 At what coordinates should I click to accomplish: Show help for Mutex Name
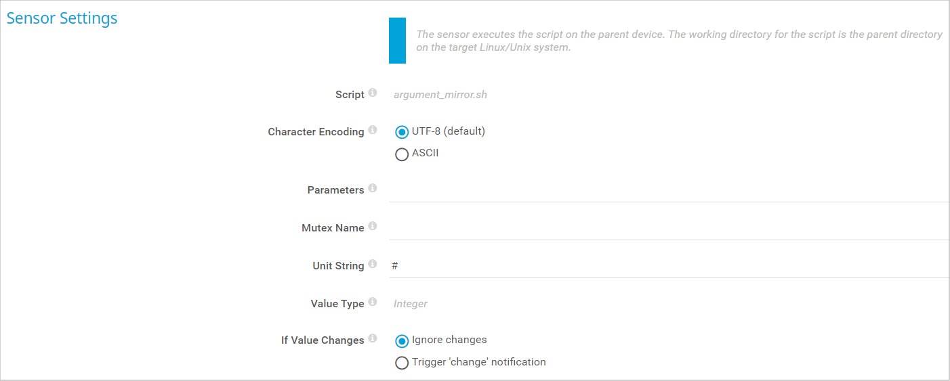[x=373, y=227]
